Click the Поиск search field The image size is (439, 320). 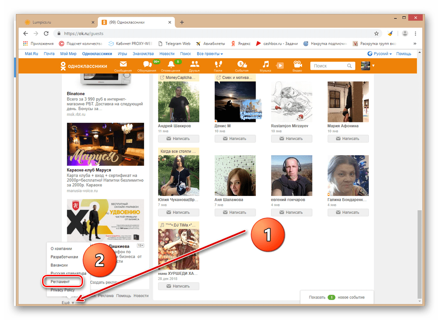click(329, 66)
